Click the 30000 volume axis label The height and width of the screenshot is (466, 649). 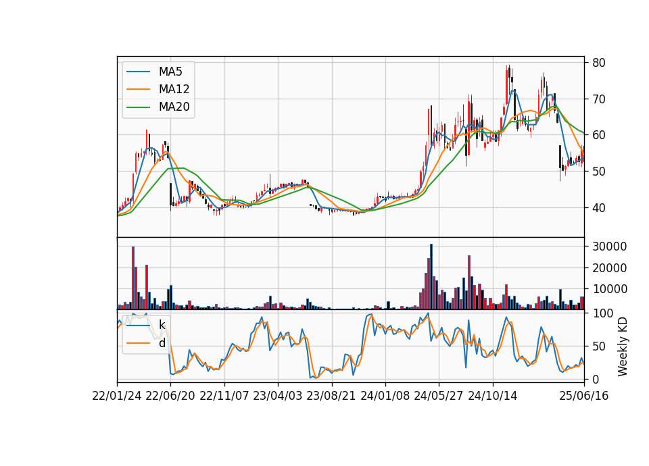[x=609, y=247]
